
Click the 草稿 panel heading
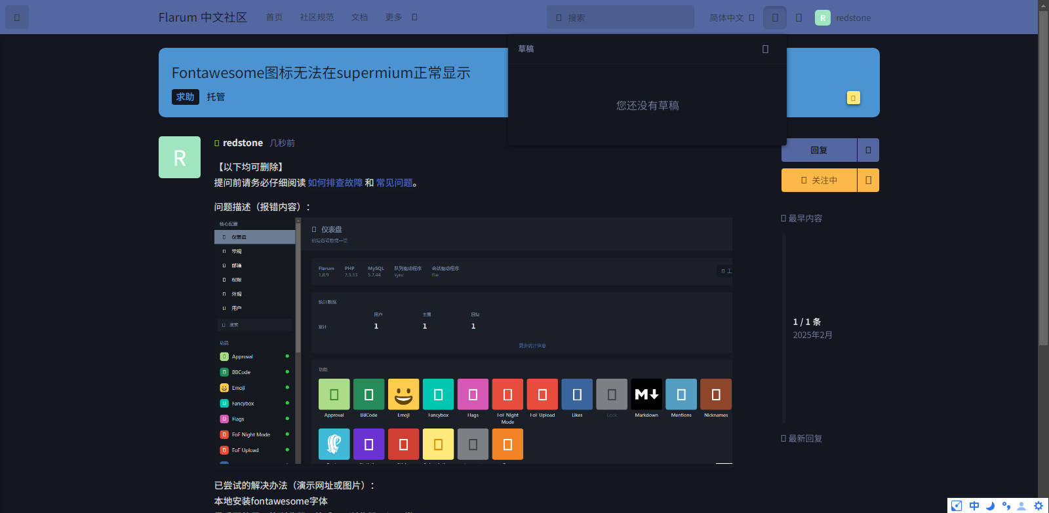pos(526,49)
